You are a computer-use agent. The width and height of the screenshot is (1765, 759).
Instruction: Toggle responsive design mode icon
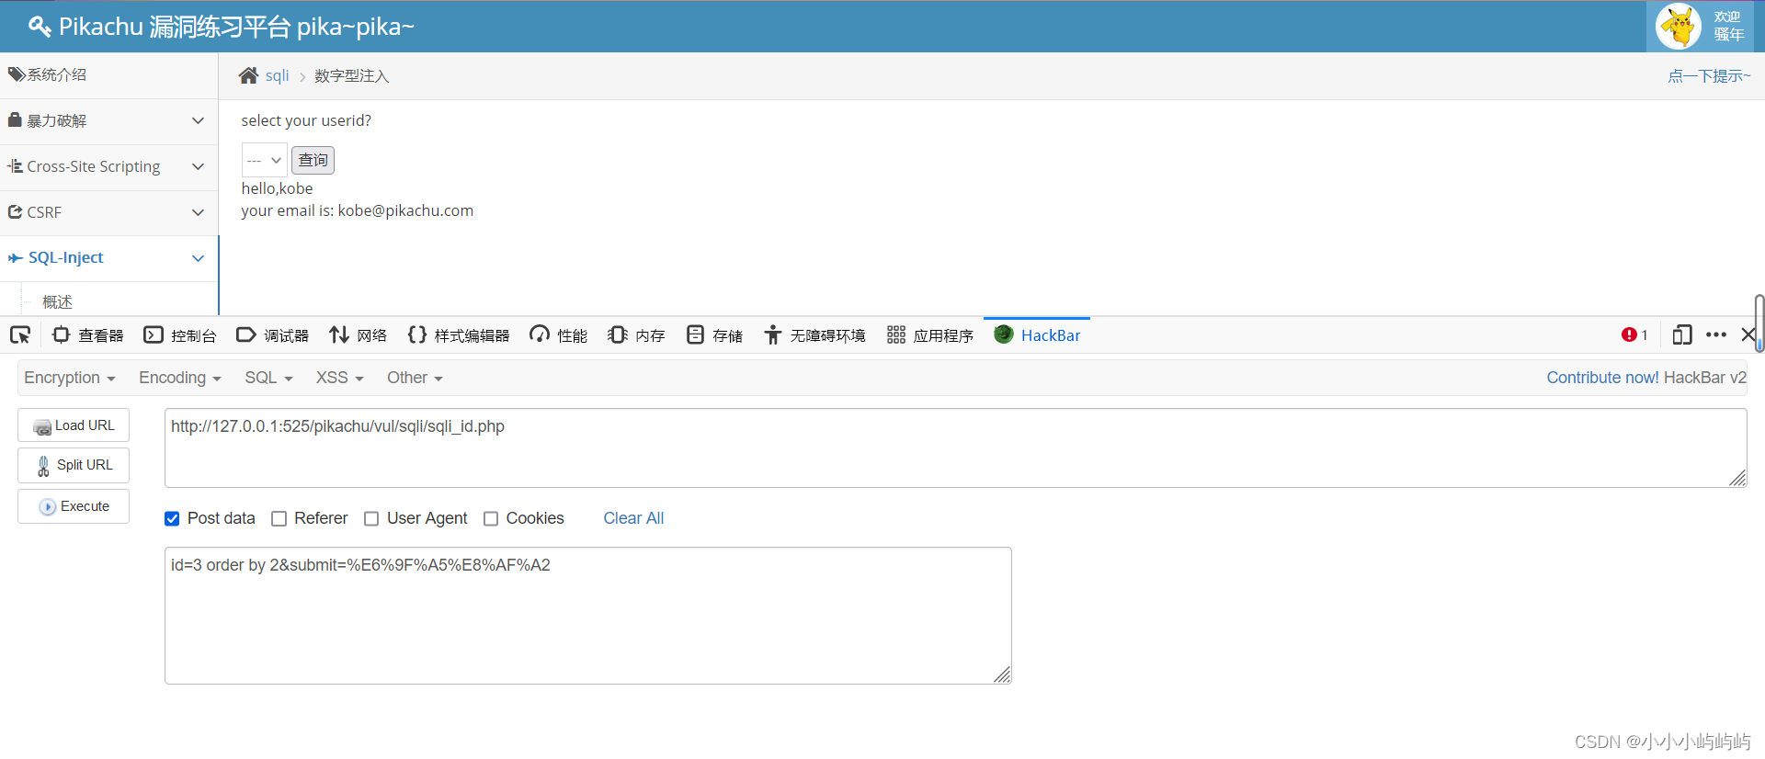coord(1682,335)
